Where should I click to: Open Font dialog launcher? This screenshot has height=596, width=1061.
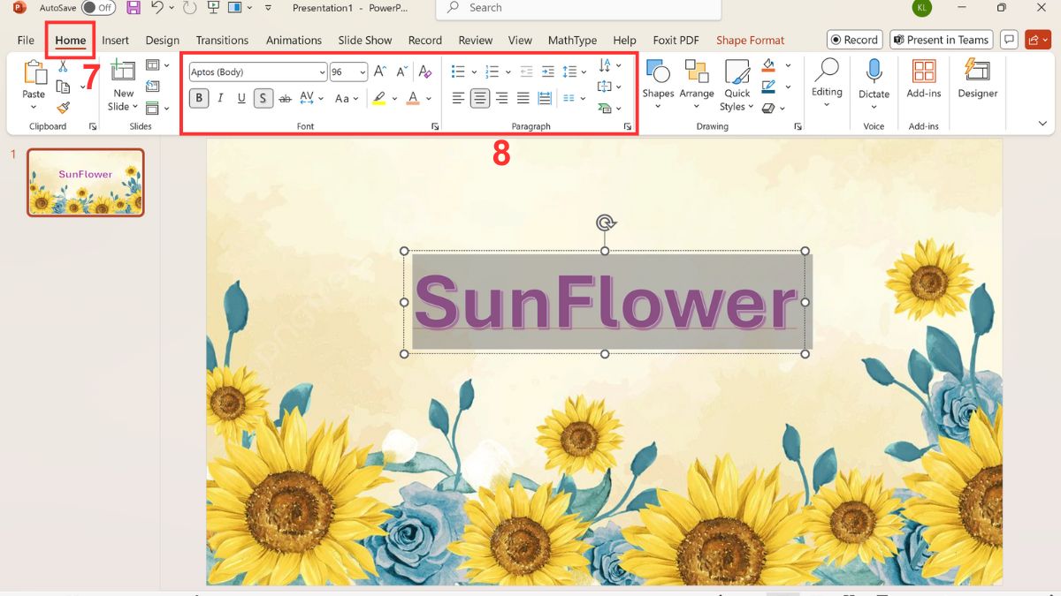435,127
